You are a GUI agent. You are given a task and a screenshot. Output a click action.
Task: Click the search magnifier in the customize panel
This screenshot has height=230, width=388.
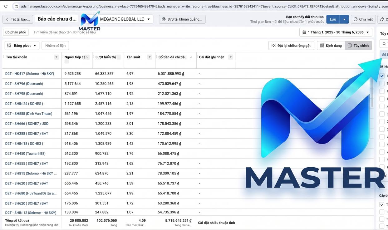384,44
